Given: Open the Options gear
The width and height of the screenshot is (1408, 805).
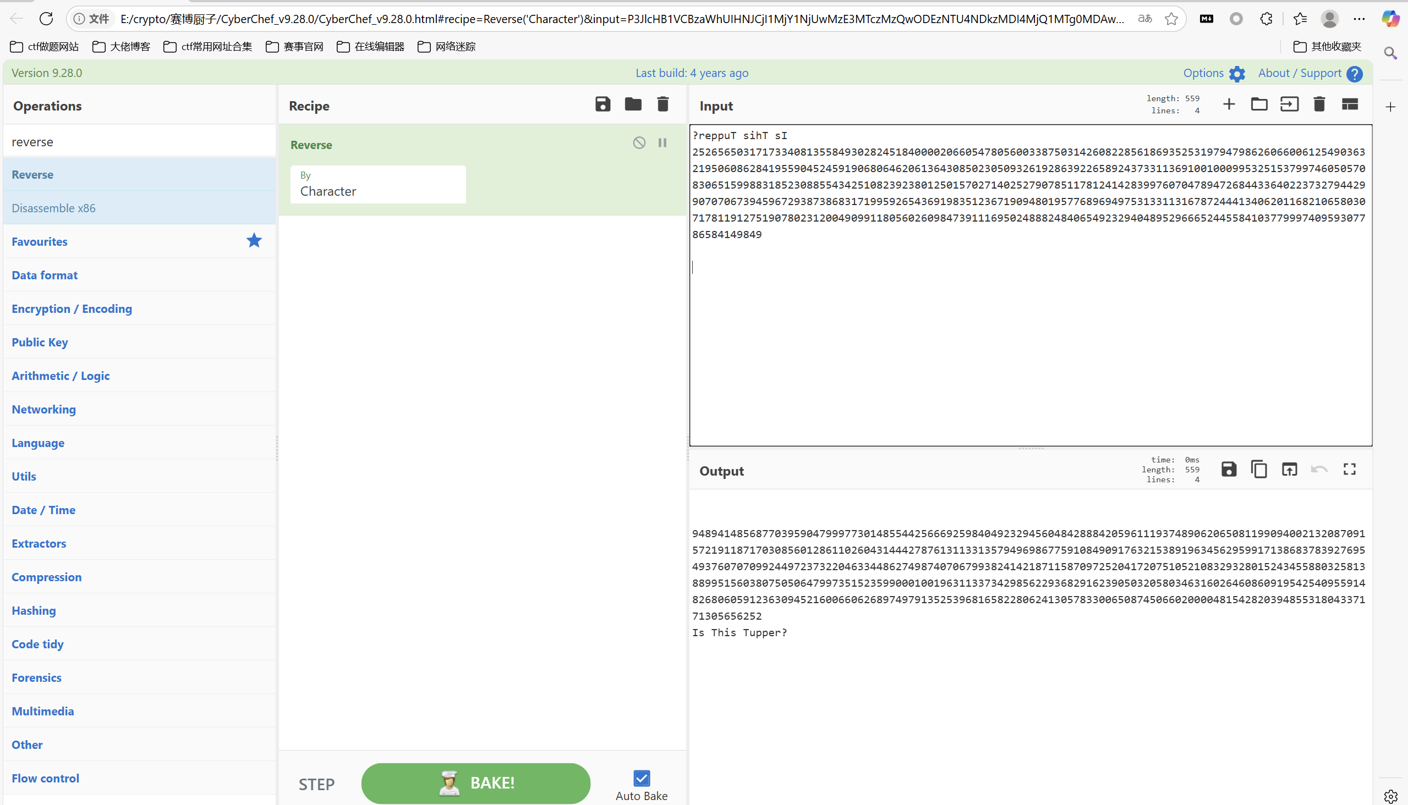Looking at the screenshot, I should coord(1237,74).
